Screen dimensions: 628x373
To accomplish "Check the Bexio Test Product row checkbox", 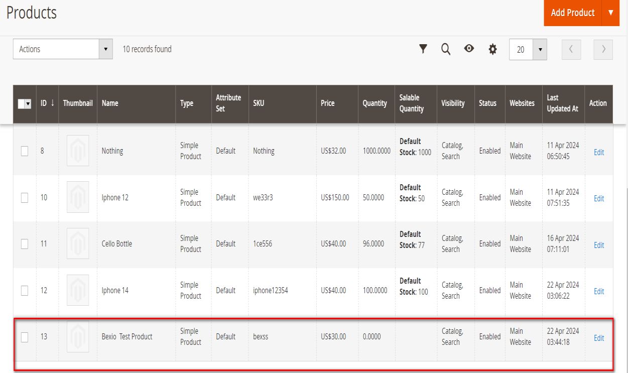I will tap(25, 337).
